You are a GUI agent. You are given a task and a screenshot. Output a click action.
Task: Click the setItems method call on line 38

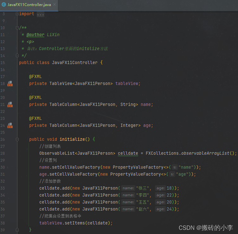(75, 223)
